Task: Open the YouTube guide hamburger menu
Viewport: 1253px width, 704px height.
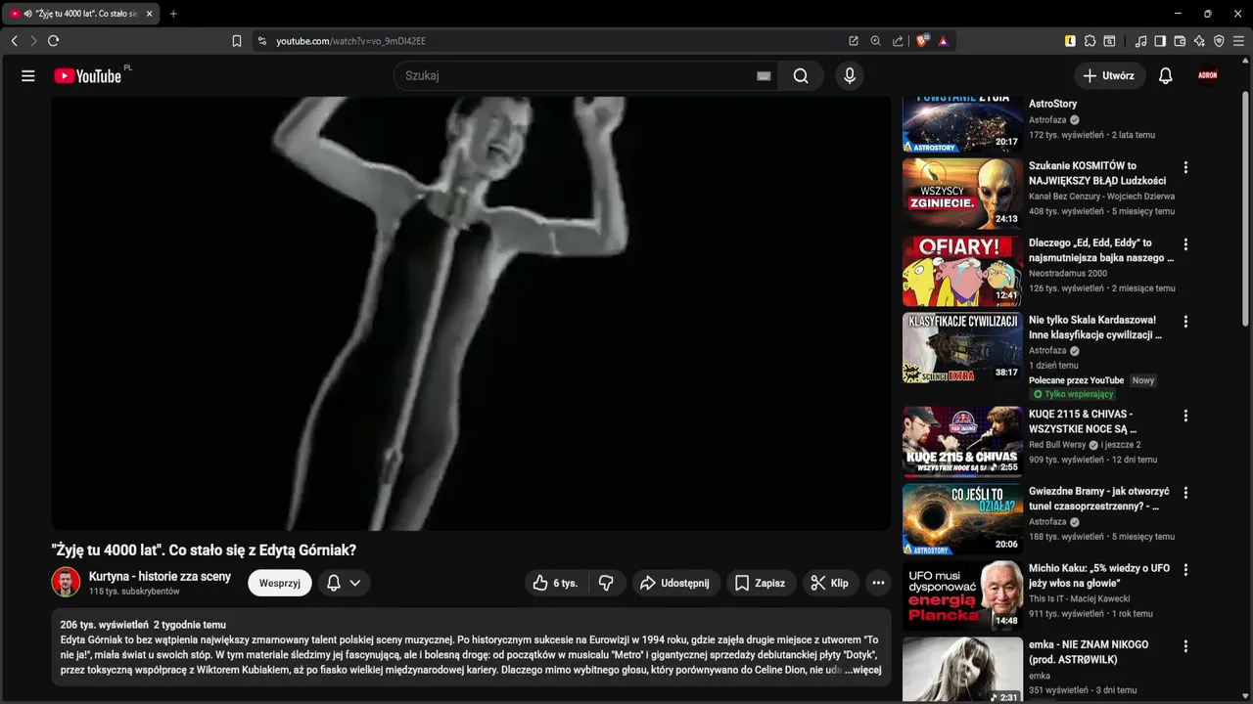Action: click(x=28, y=76)
